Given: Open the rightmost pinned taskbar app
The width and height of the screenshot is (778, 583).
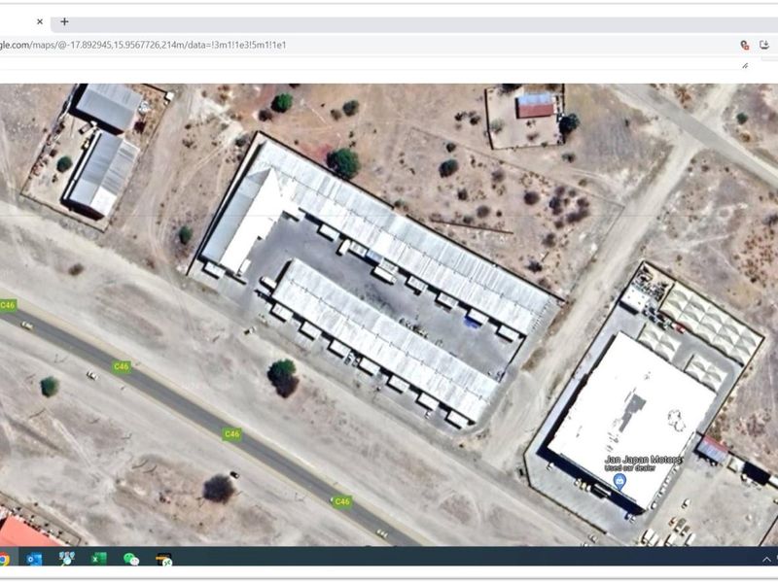Looking at the screenshot, I should [x=163, y=560].
